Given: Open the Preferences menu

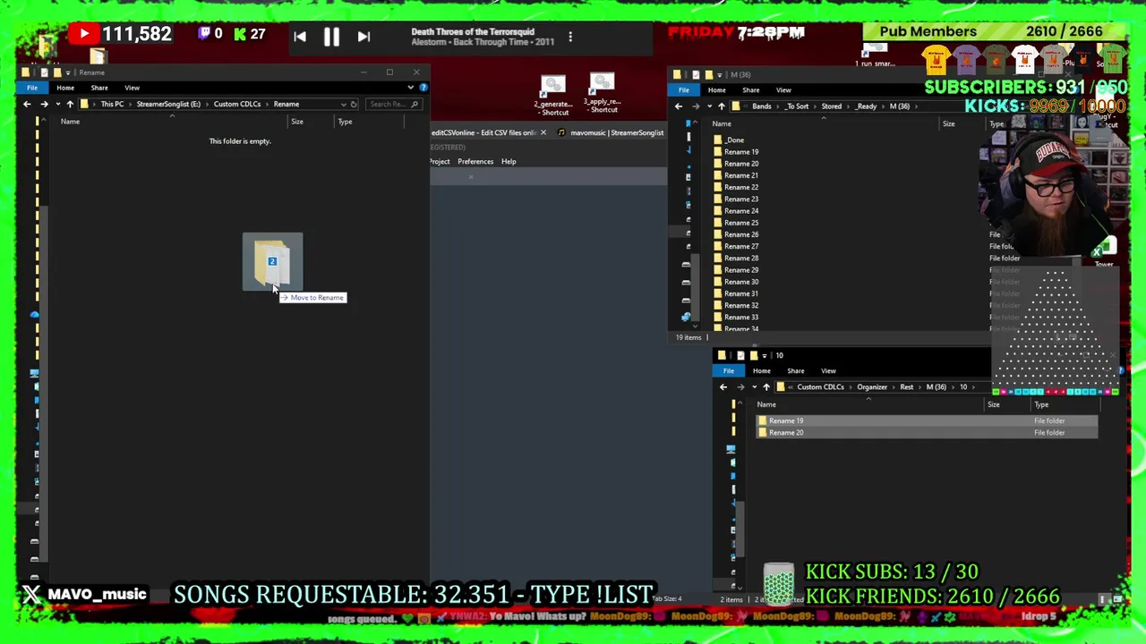Looking at the screenshot, I should point(475,162).
